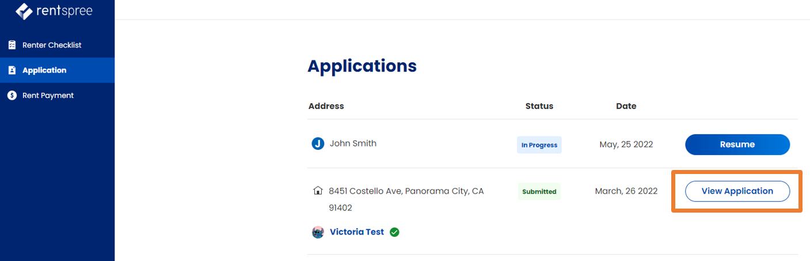Click the View Application button

pos(737,191)
